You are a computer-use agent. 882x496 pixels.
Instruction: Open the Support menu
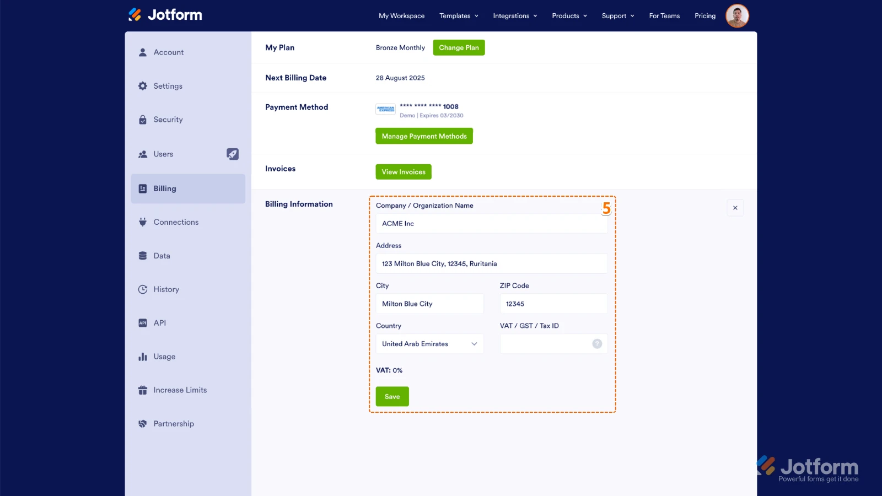pos(617,16)
